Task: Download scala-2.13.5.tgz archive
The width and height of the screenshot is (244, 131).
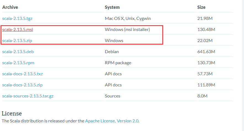Action: coord(17,19)
